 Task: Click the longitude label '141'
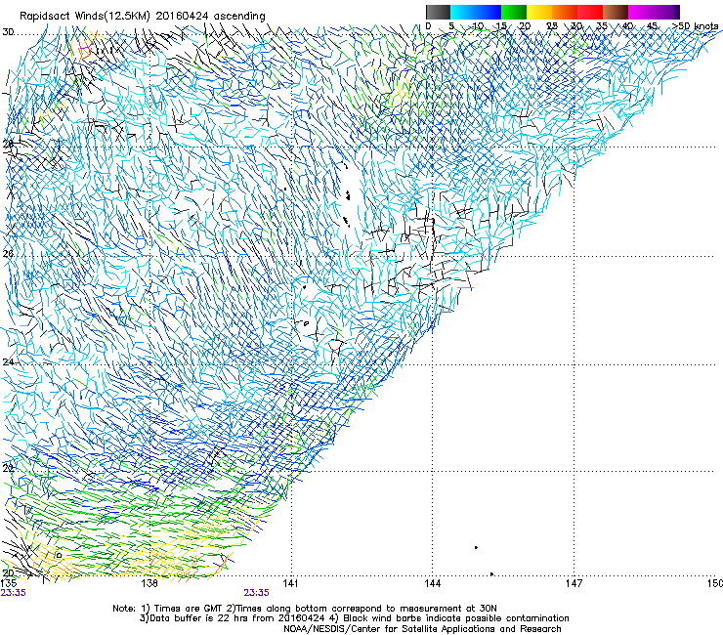point(290,583)
